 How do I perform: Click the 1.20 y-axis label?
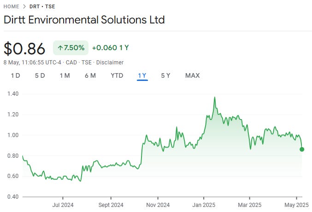point(13,115)
